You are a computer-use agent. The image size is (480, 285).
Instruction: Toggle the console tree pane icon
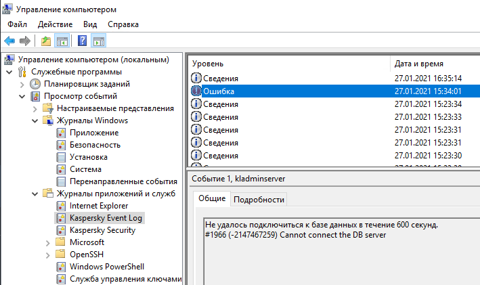pyautogui.click(x=62, y=41)
